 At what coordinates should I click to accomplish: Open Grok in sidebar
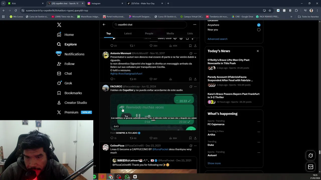[x=64, y=83]
